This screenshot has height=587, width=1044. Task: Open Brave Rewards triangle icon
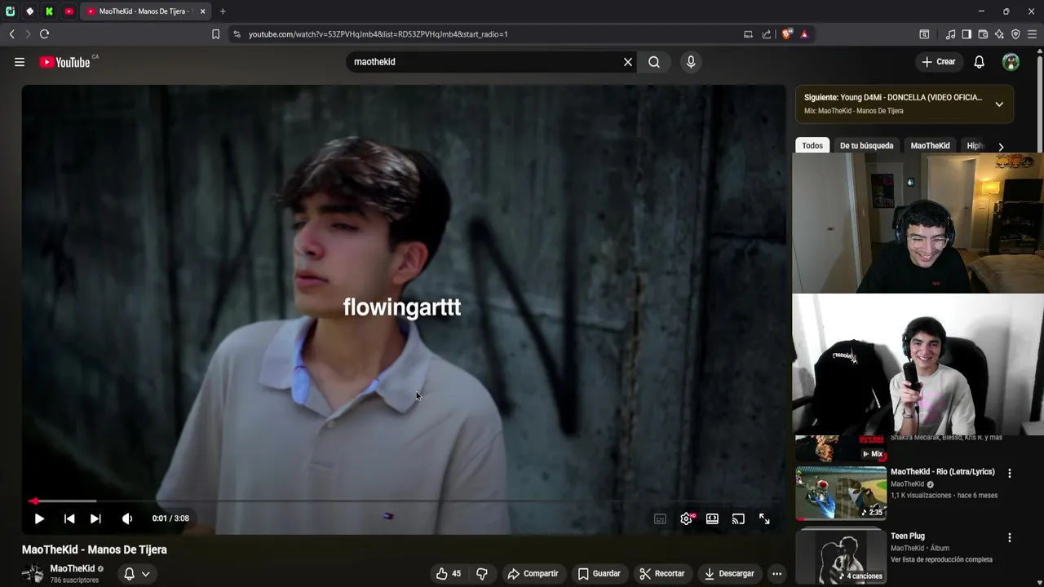tap(804, 34)
